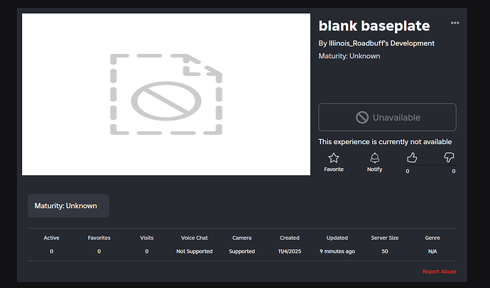Image resolution: width=490 pixels, height=288 pixels.
Task: Click the Unavailable play button
Action: (x=387, y=117)
